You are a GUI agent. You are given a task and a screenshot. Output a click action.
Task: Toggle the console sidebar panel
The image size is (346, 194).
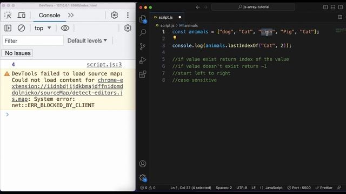8,28
